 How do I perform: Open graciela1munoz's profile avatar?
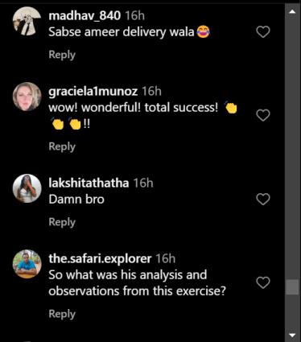tap(27, 97)
